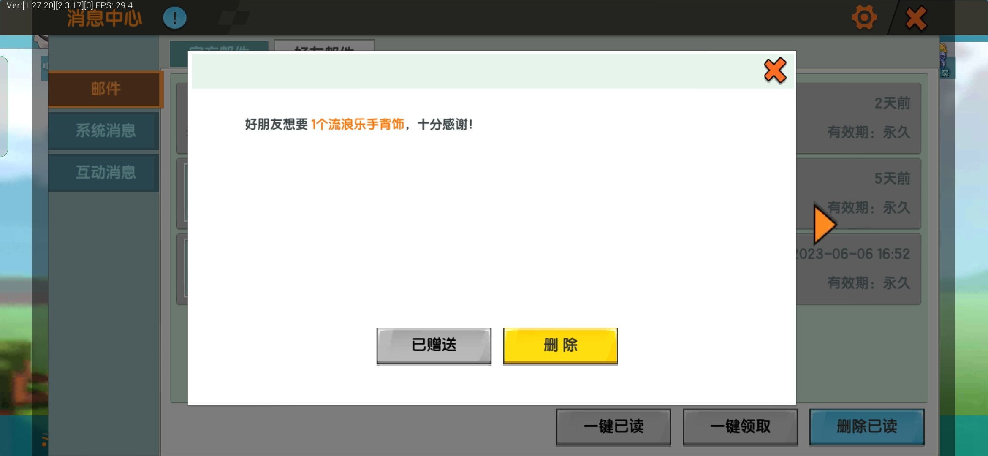Open settings via the orange gear icon
Viewport: 988px width, 456px height.
coord(864,18)
